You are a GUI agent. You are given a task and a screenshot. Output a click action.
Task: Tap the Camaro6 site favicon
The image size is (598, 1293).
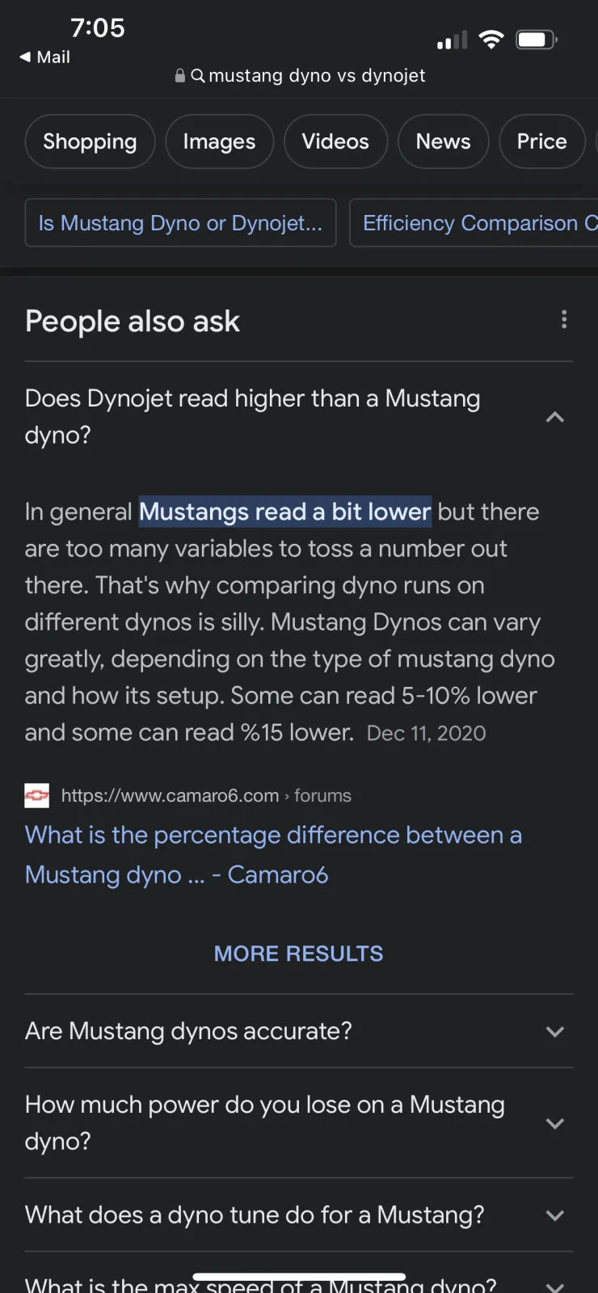click(x=37, y=796)
